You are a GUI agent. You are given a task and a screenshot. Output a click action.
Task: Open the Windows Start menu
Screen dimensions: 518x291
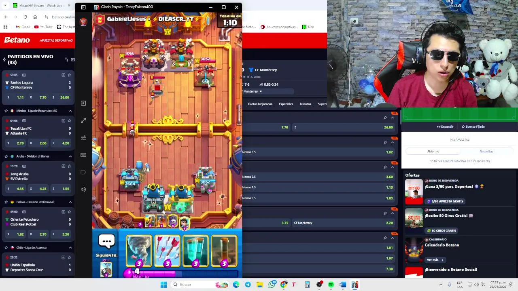[x=163, y=285]
